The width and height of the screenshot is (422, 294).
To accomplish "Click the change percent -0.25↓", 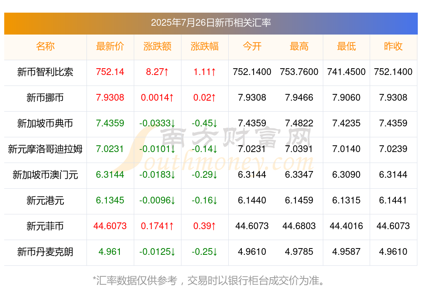I will [x=205, y=252].
